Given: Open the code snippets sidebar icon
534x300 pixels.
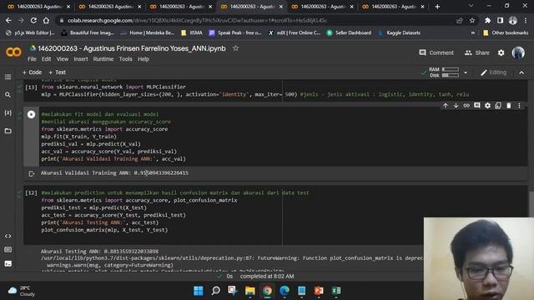Looking at the screenshot, I should click(8, 236).
